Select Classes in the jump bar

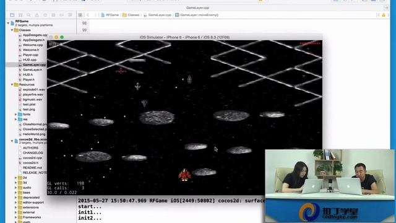[x=131, y=15]
